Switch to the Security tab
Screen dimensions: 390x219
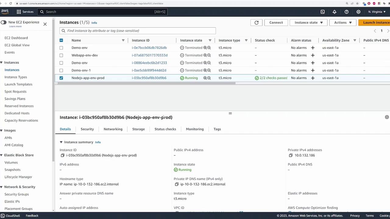pos(87,129)
